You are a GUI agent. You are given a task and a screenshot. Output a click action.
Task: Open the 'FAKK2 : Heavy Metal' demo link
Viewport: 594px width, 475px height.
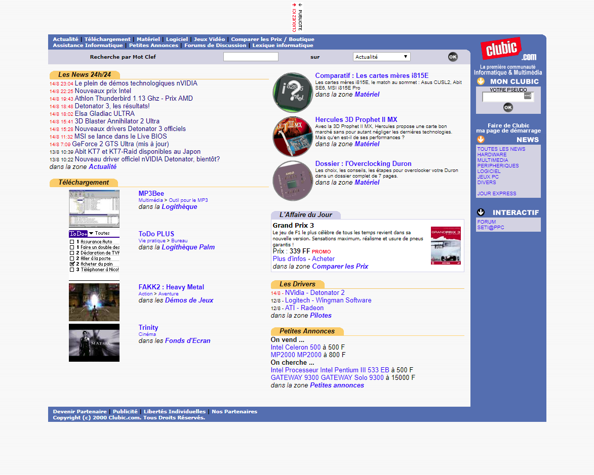[x=171, y=287]
